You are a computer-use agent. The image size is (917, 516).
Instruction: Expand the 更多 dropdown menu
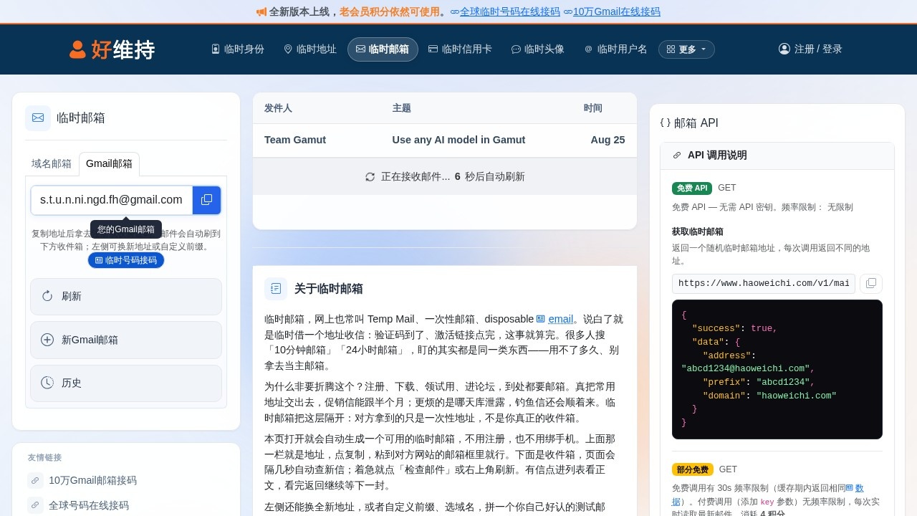pyautogui.click(x=686, y=49)
